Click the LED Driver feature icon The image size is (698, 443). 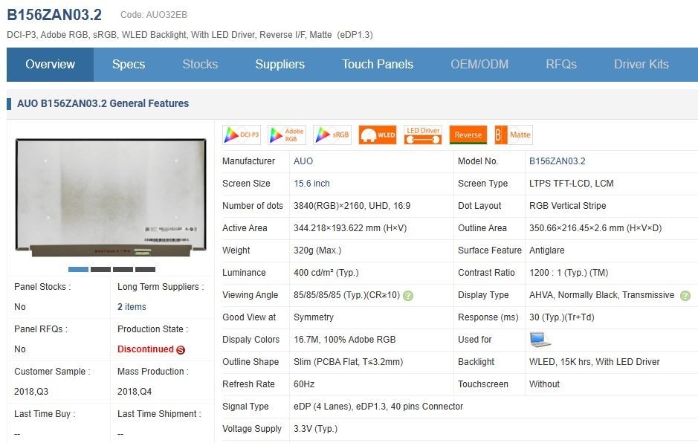click(423, 135)
